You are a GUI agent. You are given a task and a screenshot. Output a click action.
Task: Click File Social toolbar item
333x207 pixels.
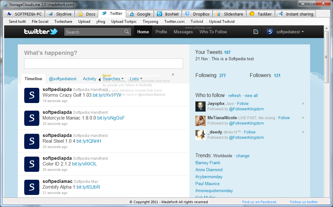pyautogui.click(x=40, y=22)
